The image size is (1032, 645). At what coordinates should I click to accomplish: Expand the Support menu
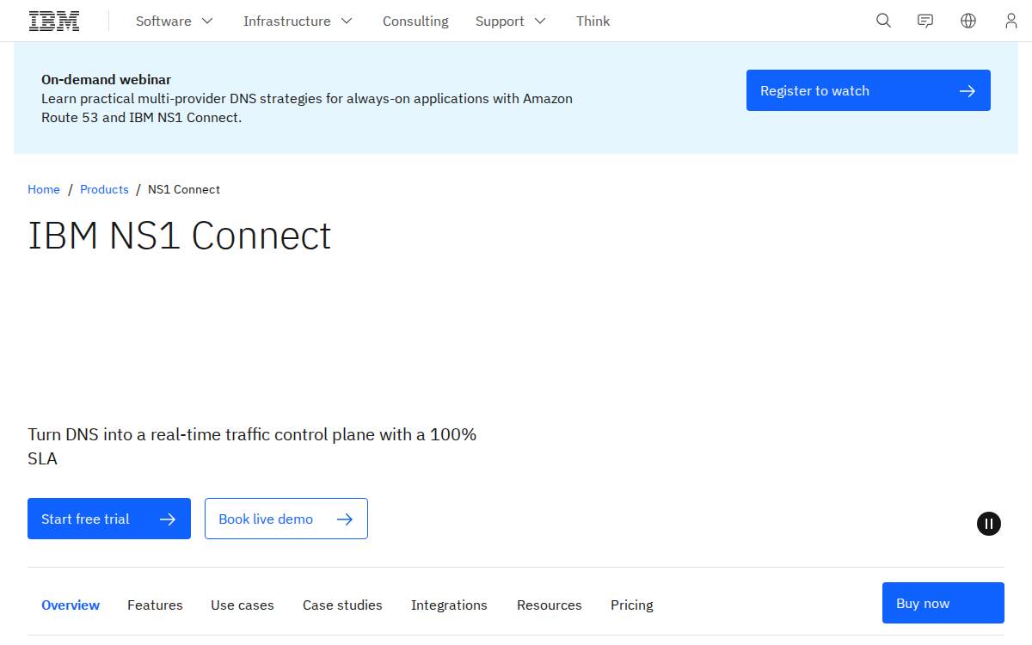pos(511,21)
